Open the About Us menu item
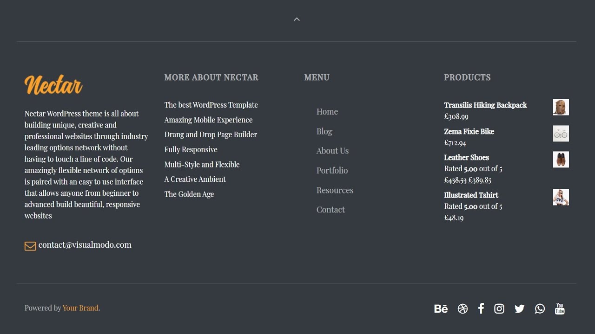 pyautogui.click(x=332, y=151)
